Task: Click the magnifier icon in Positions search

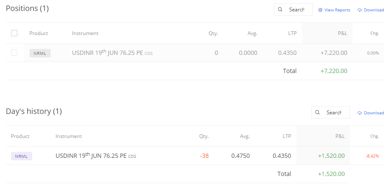Action: coord(280,10)
